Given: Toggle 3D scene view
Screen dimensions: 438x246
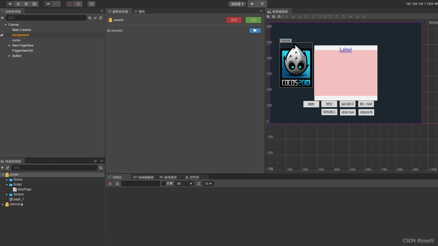Looking at the screenshot, I should coord(91,4).
